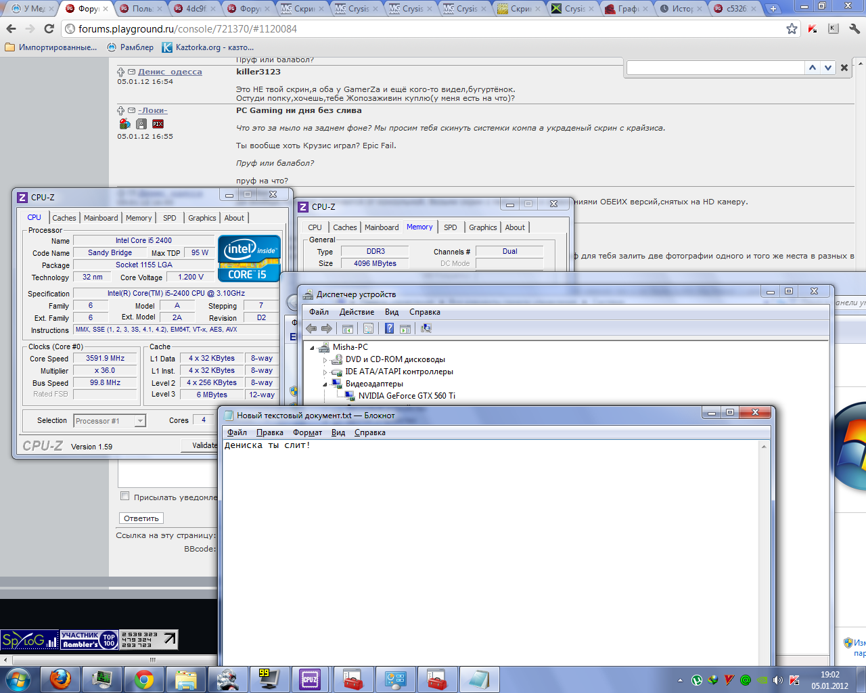Open Денис_одесса user profile link
866x693 pixels.
pyautogui.click(x=170, y=72)
